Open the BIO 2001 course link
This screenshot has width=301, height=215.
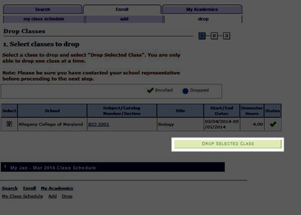(x=99, y=124)
